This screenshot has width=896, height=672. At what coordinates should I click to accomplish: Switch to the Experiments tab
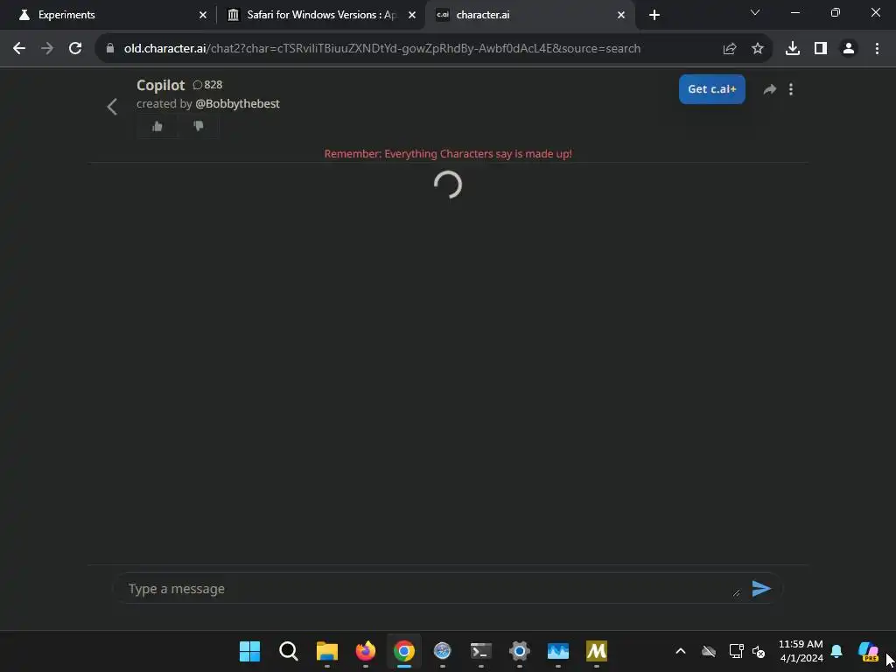107,15
